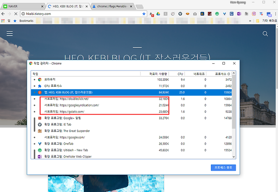Select the google.com subframe row
Screen dimensions: 278x192
click(131, 137)
